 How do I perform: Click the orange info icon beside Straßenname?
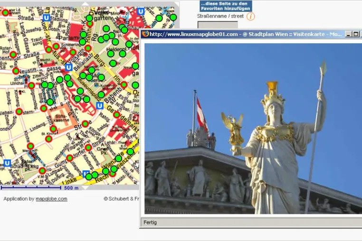coord(250,17)
